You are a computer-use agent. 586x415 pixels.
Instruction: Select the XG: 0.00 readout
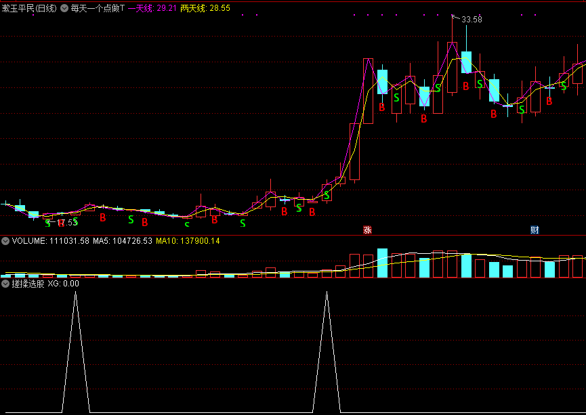pos(64,284)
